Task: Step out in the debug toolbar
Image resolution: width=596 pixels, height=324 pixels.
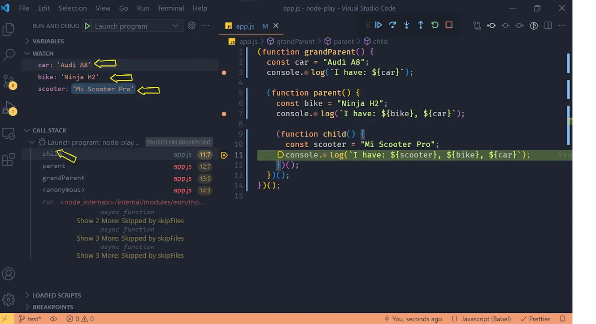Action: tap(421, 25)
